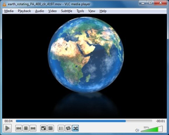
Task: Toggle fullscreen video mode icon
Action: 43,128
